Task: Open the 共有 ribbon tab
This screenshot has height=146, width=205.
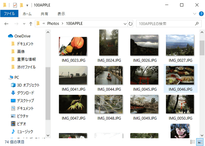Action: pos(44,14)
